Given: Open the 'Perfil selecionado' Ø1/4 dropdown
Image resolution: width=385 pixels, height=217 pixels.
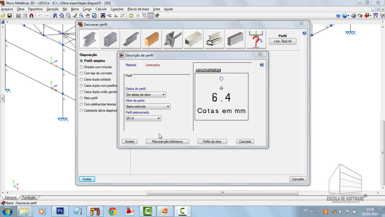Looking at the screenshot, I should [x=143, y=118].
